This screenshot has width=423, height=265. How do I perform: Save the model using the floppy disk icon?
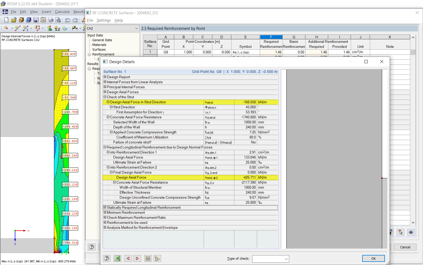[36, 20]
